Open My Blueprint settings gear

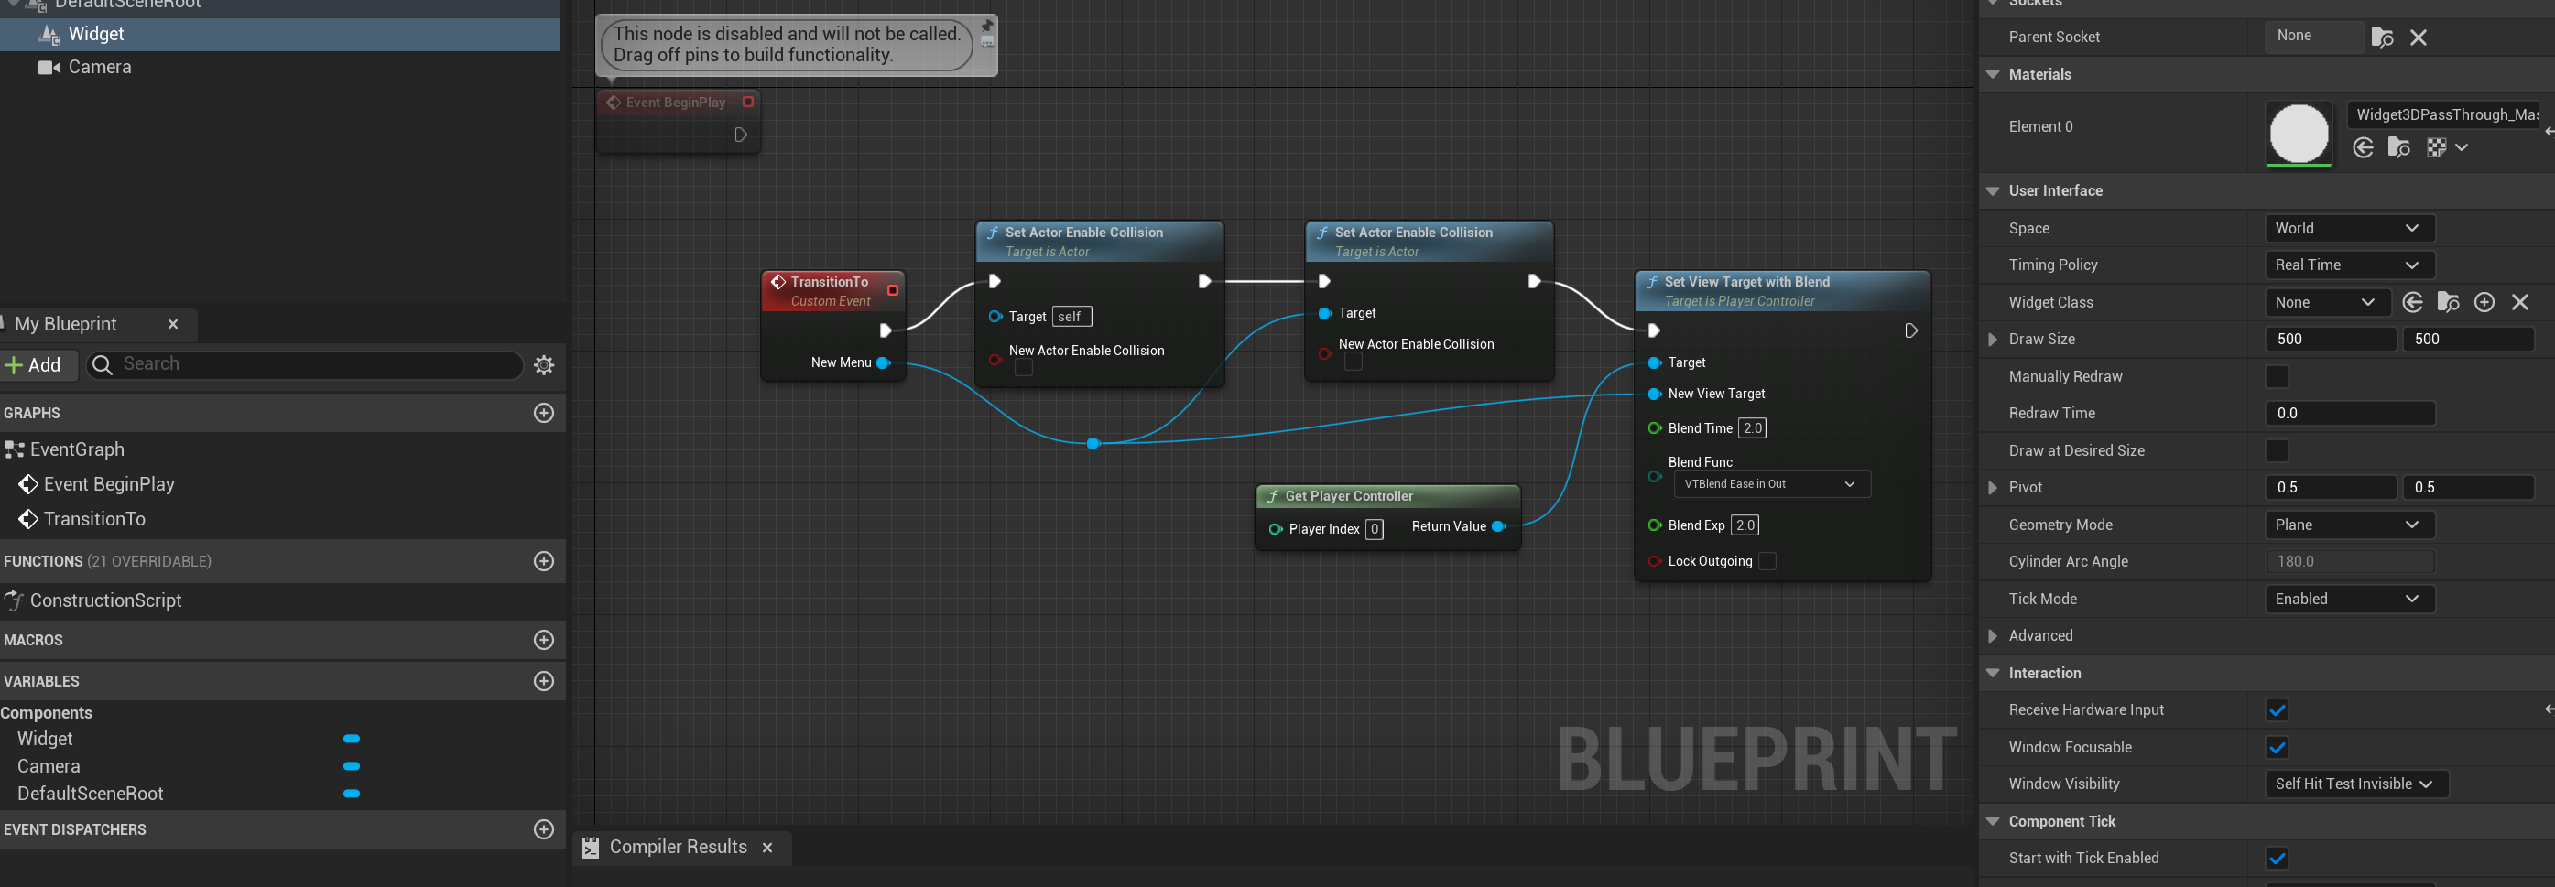coord(544,364)
